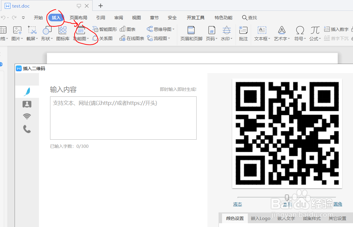Click the 插入数字 insert number button
The width and height of the screenshot is (353, 227).
pyautogui.click(x=336, y=29)
